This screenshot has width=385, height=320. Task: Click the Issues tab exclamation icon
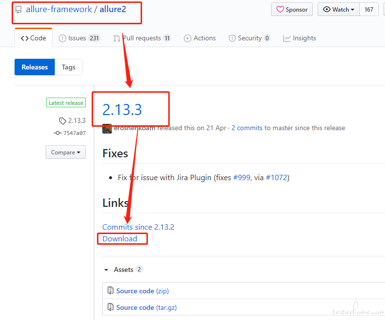tap(63, 38)
